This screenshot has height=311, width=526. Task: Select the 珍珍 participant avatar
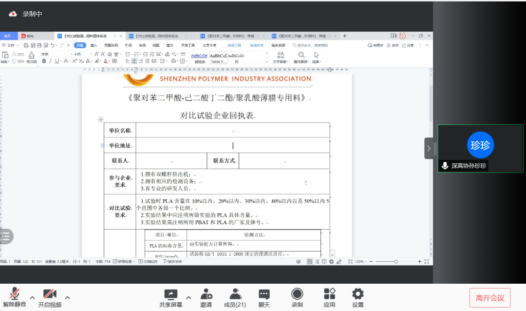(480, 145)
